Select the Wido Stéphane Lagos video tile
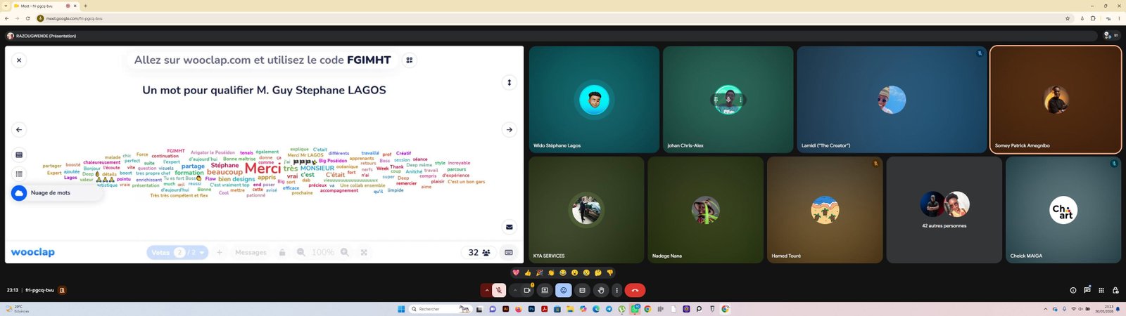This screenshot has width=1126, height=316. click(594, 100)
